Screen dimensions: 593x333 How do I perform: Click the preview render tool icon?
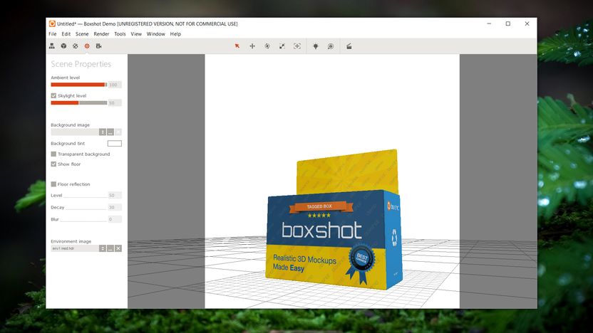click(331, 46)
